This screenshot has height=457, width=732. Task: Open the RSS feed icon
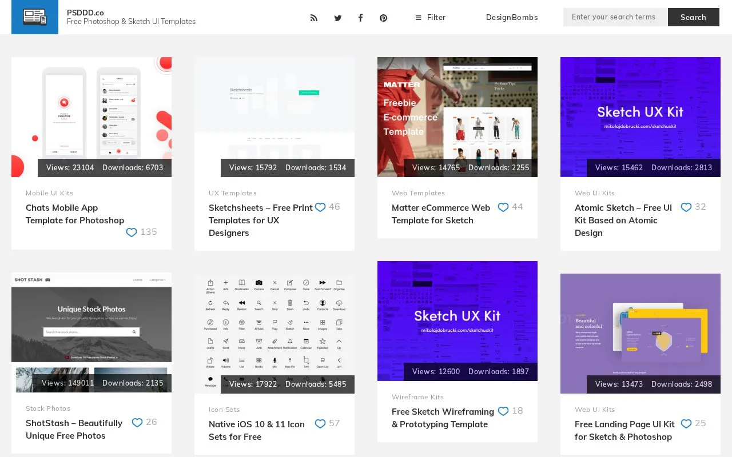314,18
